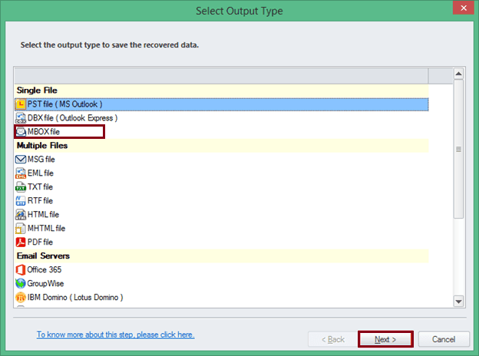Click the PST file Outlook icon
This screenshot has height=356, width=479.
click(x=21, y=104)
